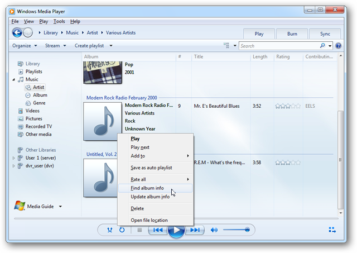Open Rate all submenu

[155, 179]
